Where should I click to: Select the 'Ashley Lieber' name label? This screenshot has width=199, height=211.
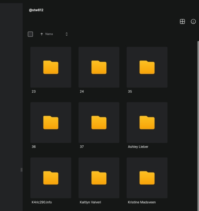(138, 147)
